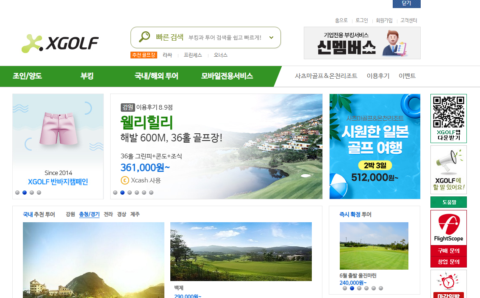Select sixth dot of 웰리힐리 main carousel
This screenshot has height=298, width=480.
tap(151, 193)
